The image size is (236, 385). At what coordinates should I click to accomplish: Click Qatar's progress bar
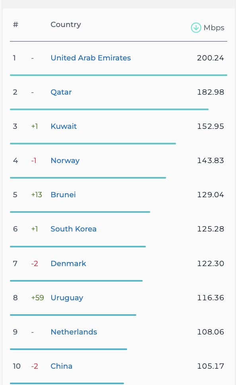click(109, 109)
